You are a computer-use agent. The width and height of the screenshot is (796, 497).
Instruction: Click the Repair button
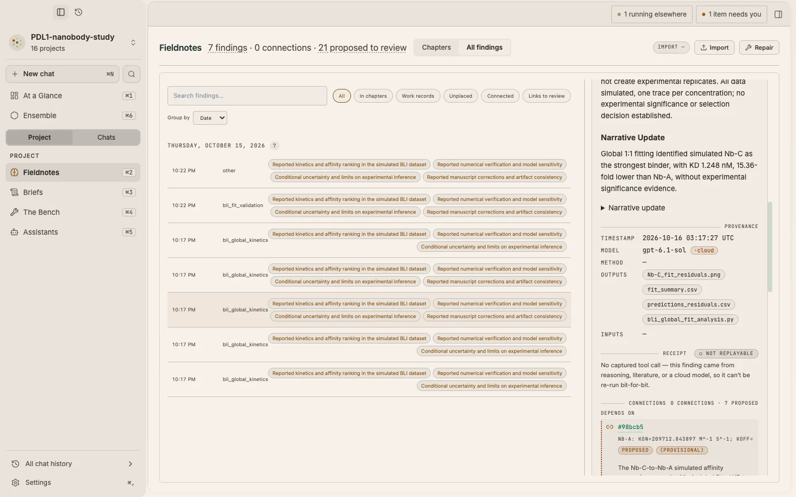(759, 47)
